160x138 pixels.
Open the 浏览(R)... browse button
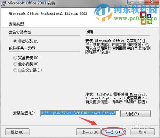point(135,114)
